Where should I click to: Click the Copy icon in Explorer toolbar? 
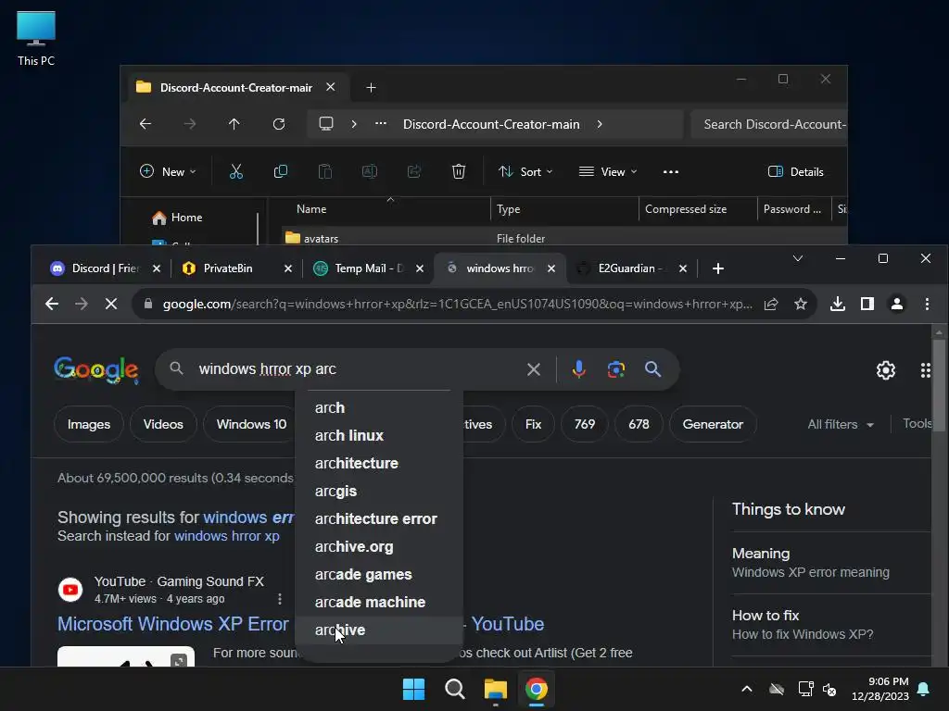coord(280,171)
